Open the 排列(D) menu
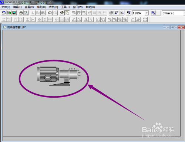This screenshot has height=142, width=185. (41, 7)
